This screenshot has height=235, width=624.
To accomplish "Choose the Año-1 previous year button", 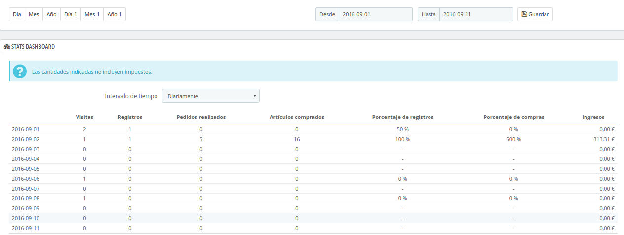I will [115, 14].
